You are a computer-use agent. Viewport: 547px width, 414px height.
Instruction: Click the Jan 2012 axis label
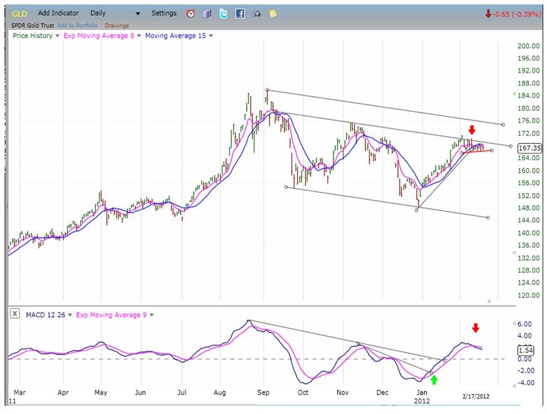coord(422,396)
